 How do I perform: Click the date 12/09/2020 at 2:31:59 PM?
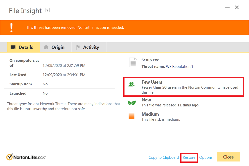coord(64,65)
